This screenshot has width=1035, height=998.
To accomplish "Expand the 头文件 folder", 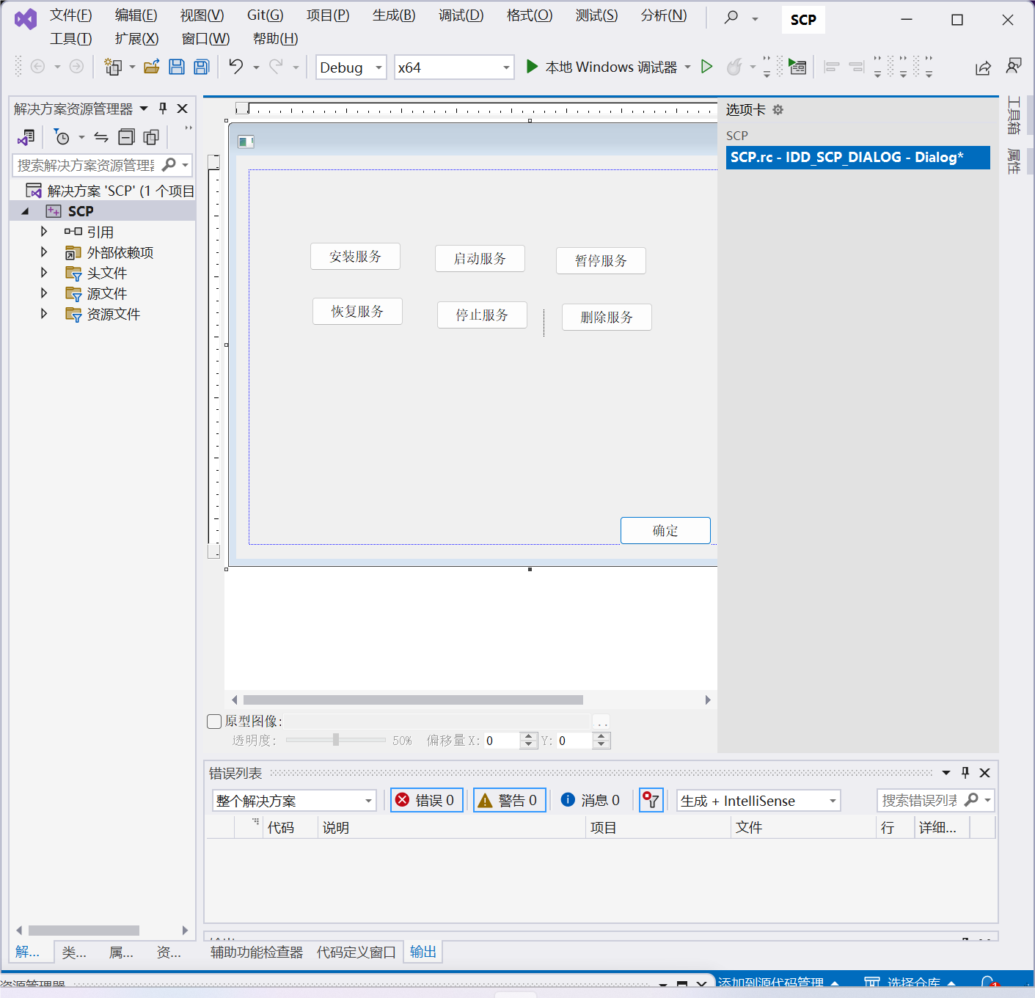I will pos(44,273).
